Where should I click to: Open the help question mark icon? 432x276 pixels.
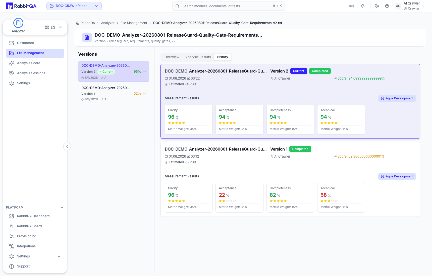point(387,6)
